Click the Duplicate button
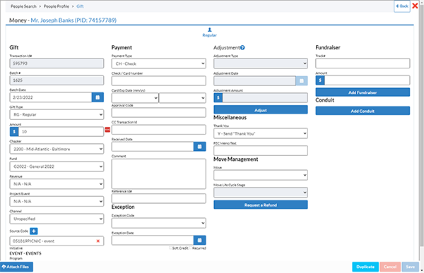 tap(365, 267)
